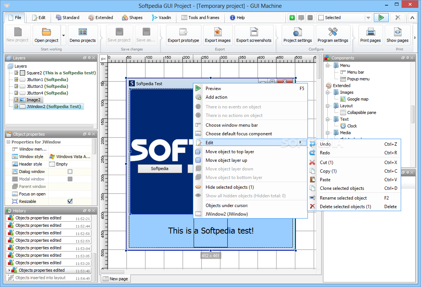Viewport: 421px width, 287px height.
Task: Choose Redo in the Edit submenu
Action: (x=354, y=153)
